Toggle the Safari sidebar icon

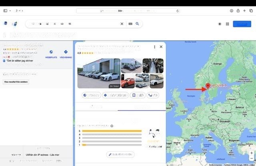[x=5, y=11]
